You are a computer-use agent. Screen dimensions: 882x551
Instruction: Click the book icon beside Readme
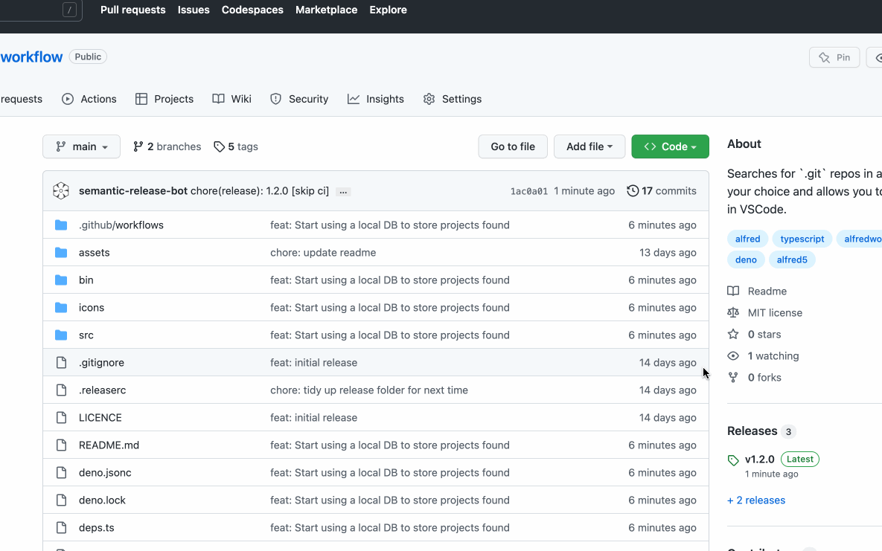(x=733, y=291)
